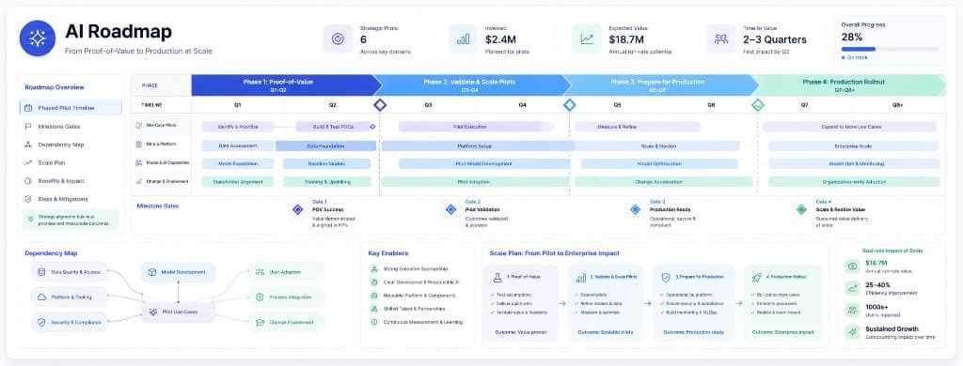The height and width of the screenshot is (366, 963).
Task: Select the Change Acceleration bar
Action: click(x=663, y=181)
